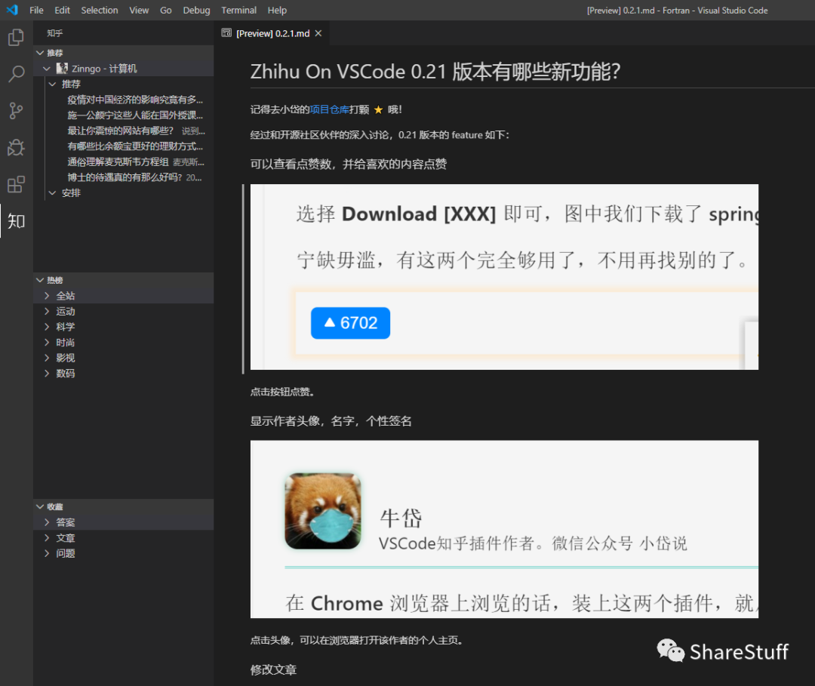Collapse the nested 推荐 tree node
The image size is (815, 686).
[124, 84]
